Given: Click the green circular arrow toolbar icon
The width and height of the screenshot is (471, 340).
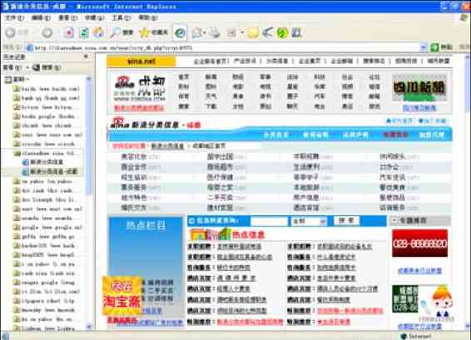Looking at the screenshot, I should (282, 32).
